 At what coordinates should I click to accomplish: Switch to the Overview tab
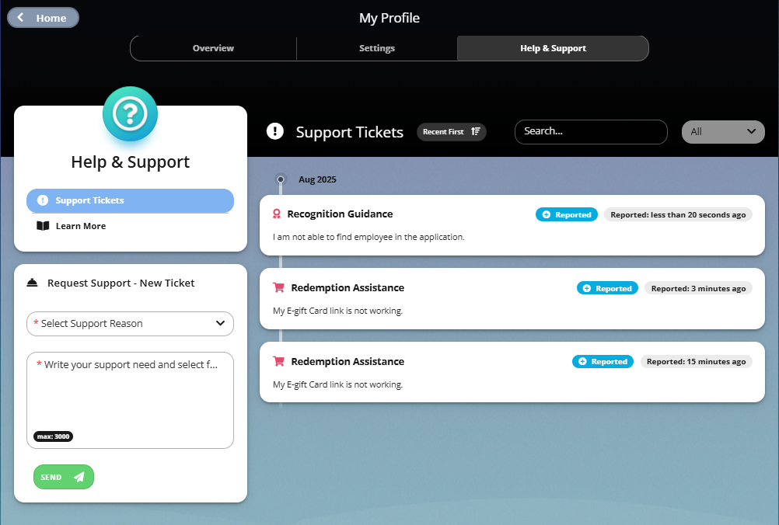[x=213, y=48]
